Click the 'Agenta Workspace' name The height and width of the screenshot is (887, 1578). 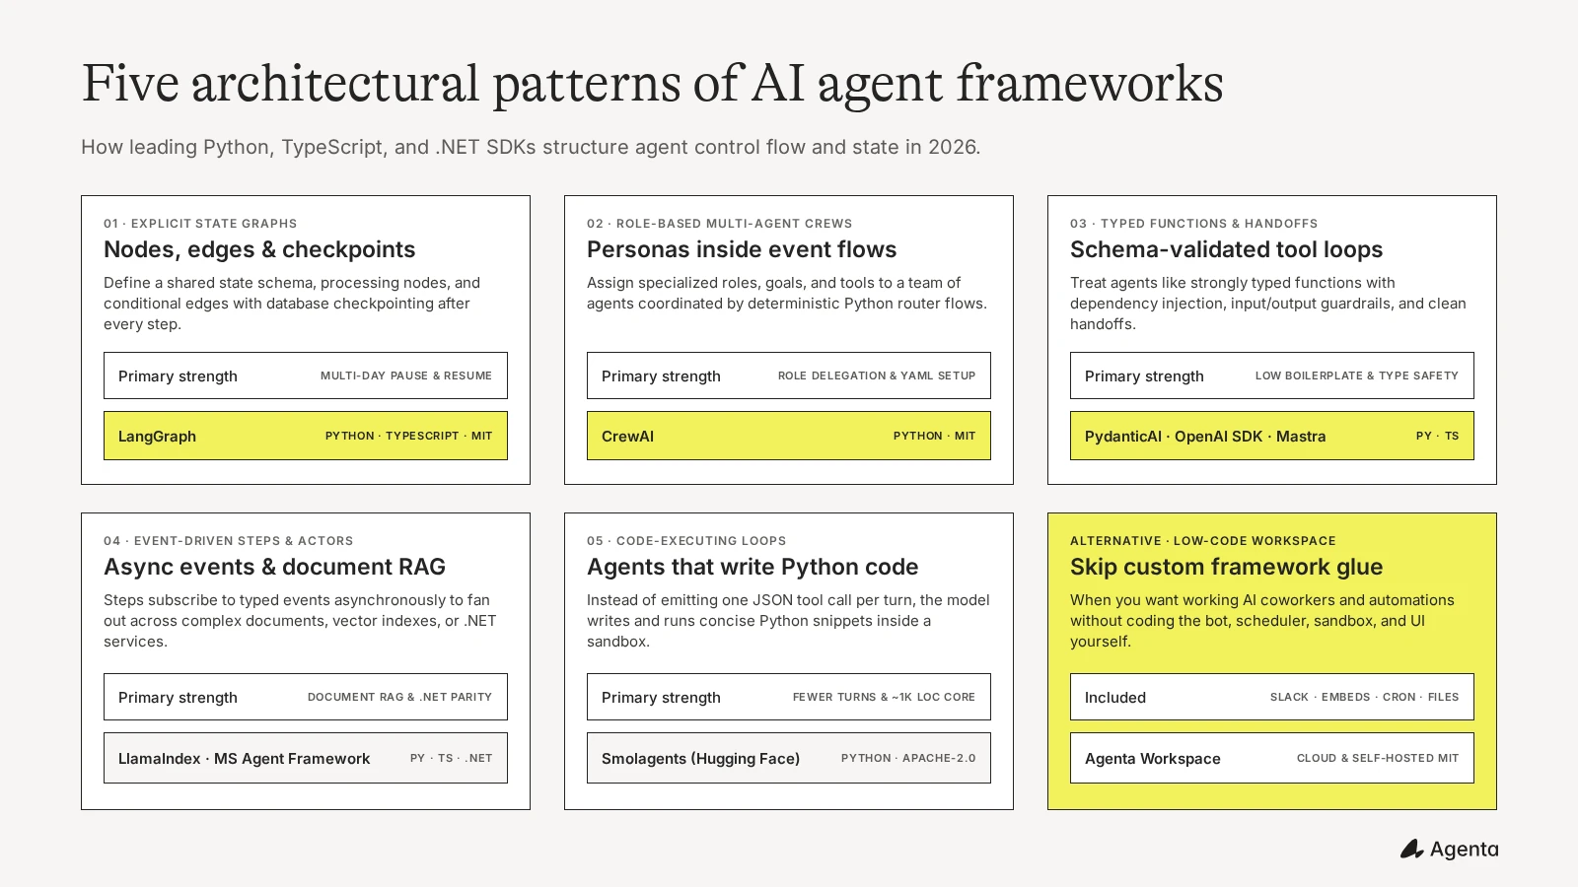pyautogui.click(x=1153, y=758)
